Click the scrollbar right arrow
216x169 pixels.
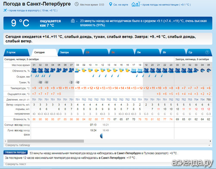(x=210, y=141)
